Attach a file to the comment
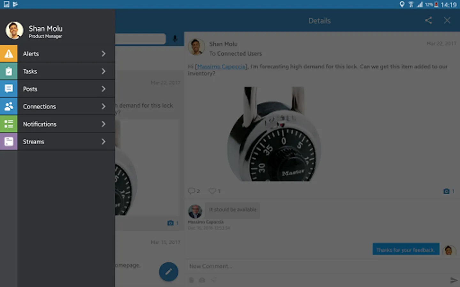The width and height of the screenshot is (460, 287). click(x=191, y=280)
